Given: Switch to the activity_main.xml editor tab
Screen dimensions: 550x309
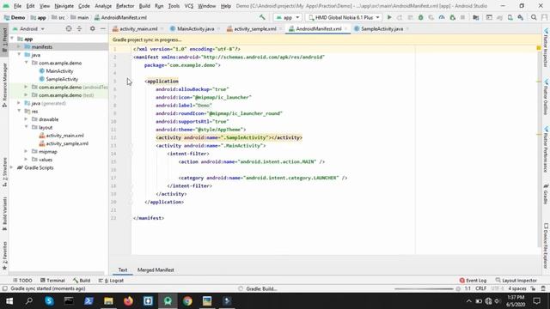Looking at the screenshot, I should click(138, 28).
